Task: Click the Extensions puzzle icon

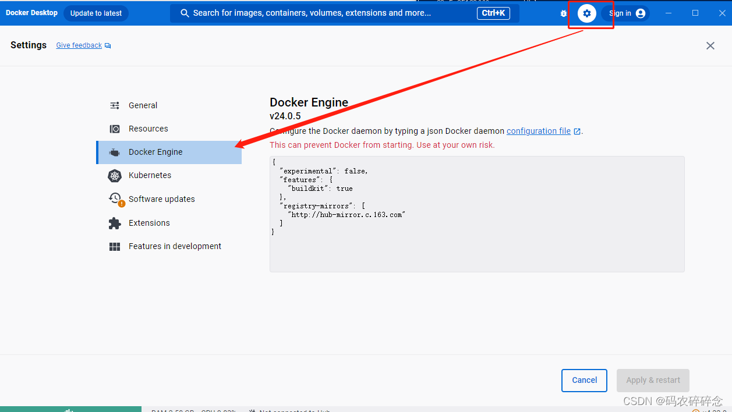Action: coord(115,223)
